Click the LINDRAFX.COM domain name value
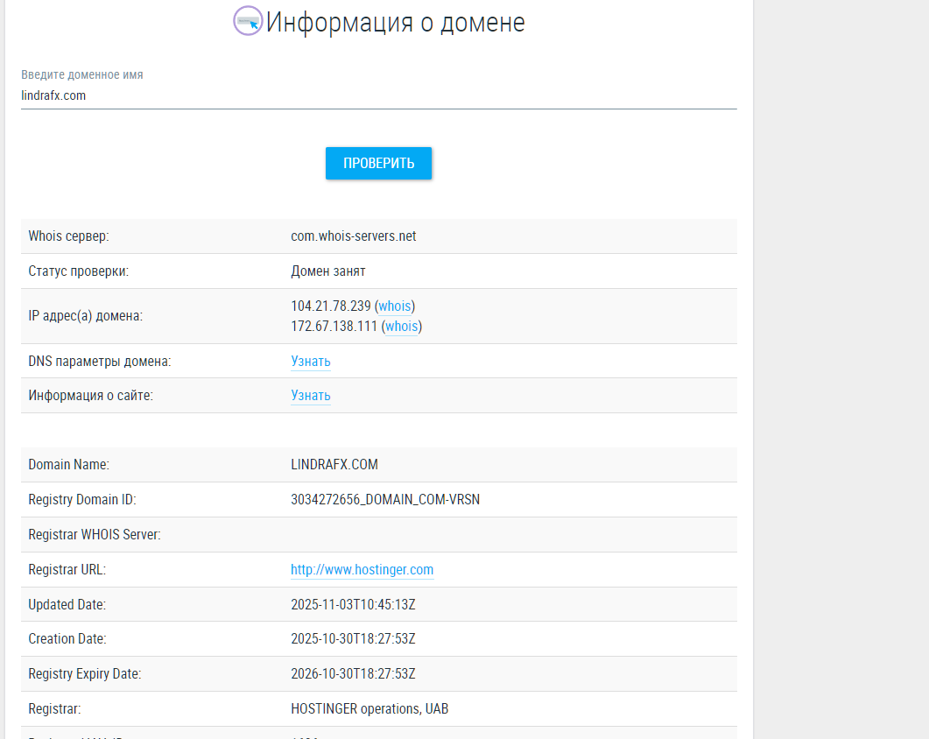The height and width of the screenshot is (739, 929). pos(334,465)
